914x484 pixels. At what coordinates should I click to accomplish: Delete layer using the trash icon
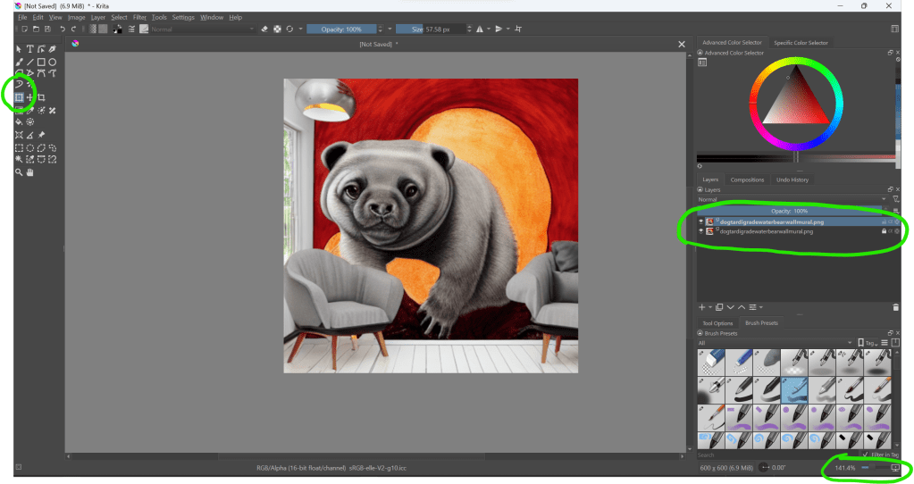coord(895,307)
